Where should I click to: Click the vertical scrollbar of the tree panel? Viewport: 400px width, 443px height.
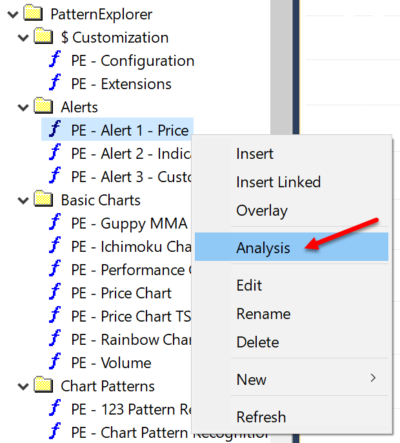point(280,65)
